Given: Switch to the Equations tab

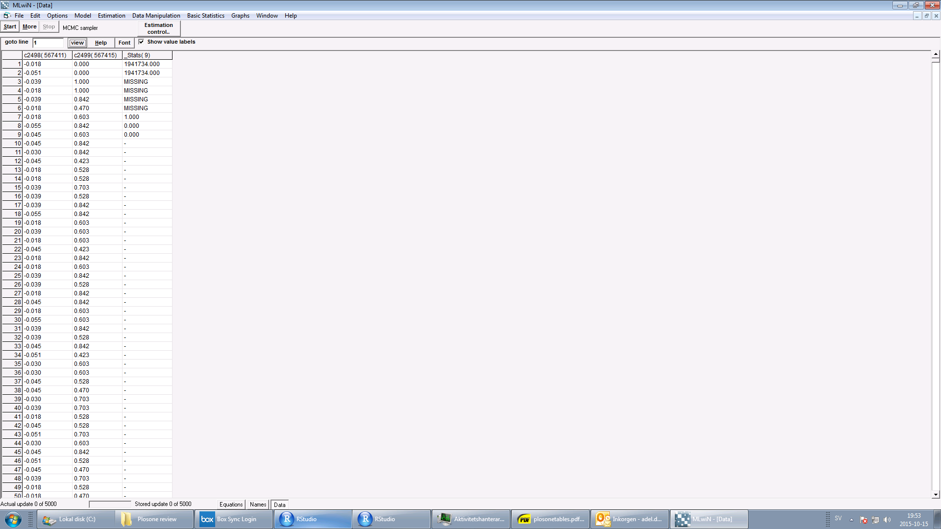Looking at the screenshot, I should 231,505.
